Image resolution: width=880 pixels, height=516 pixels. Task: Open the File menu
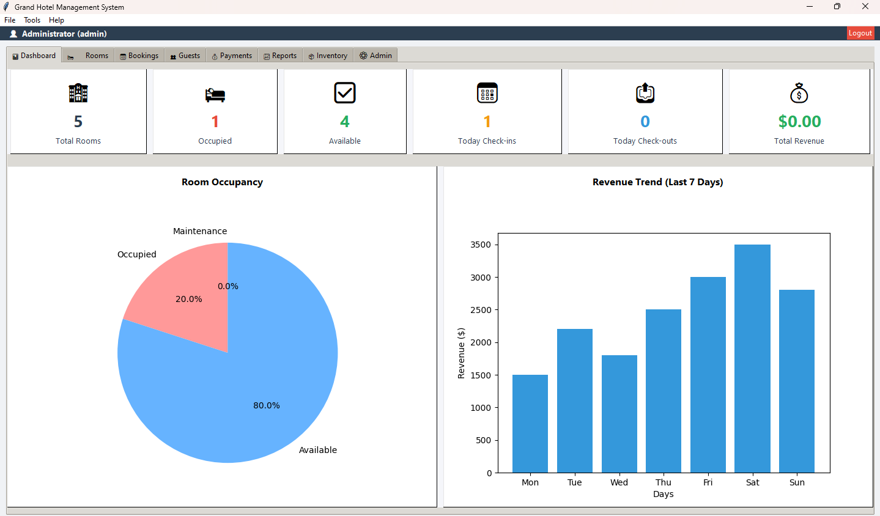click(x=10, y=20)
